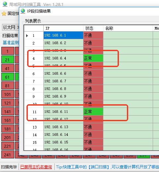Open the 以太网 adapter dropdown
This screenshot has height=172, width=159.
pyautogui.click(x=11, y=27)
